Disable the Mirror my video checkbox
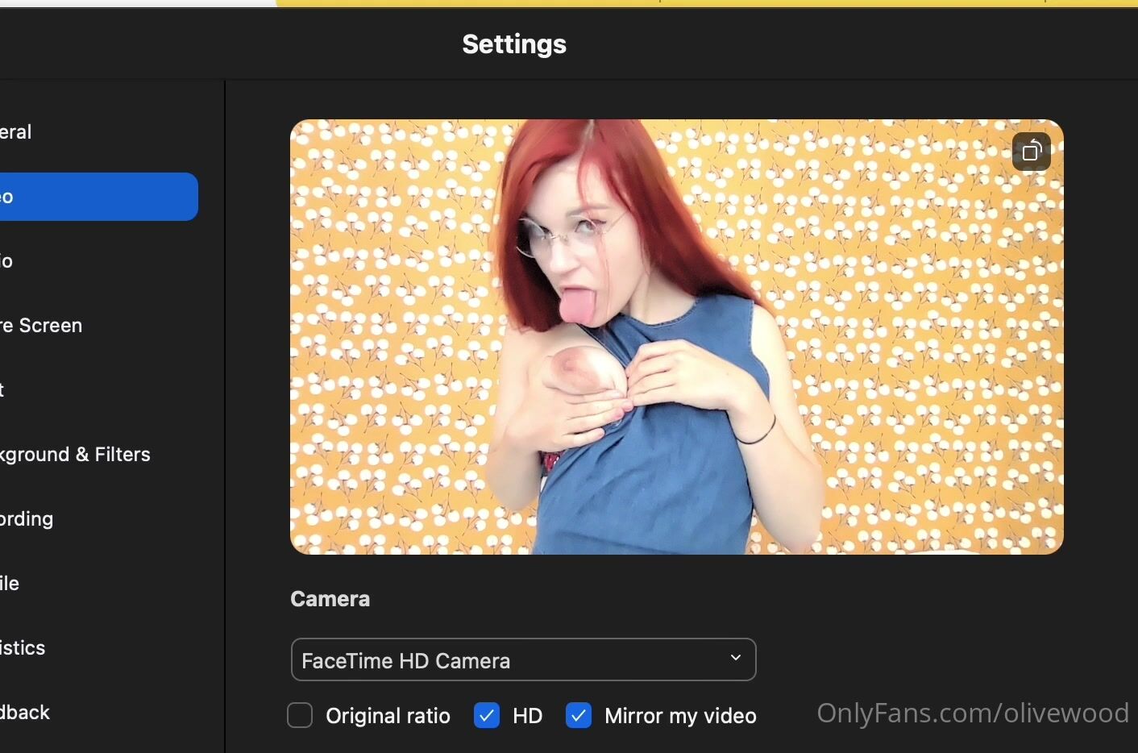The width and height of the screenshot is (1138, 753). pos(579,715)
